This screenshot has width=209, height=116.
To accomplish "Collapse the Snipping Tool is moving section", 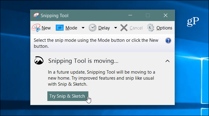I will point(168,61).
